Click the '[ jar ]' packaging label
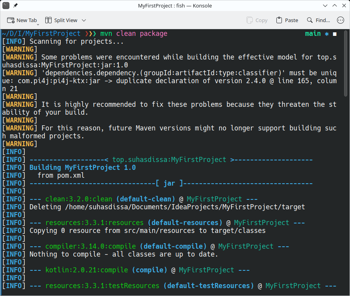This screenshot has width=350, height=296. (x=169, y=183)
